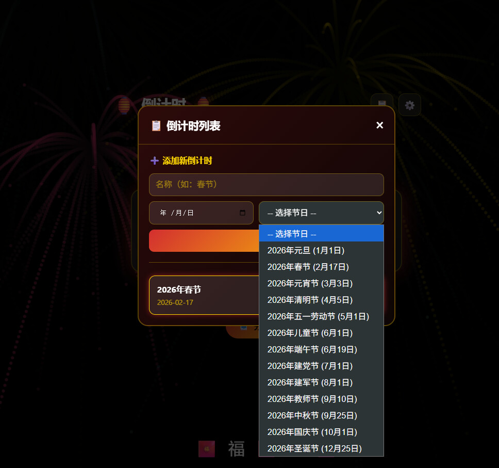
Task: Select the '-- 选择节日 --' placeholder option
Action: (x=321, y=234)
